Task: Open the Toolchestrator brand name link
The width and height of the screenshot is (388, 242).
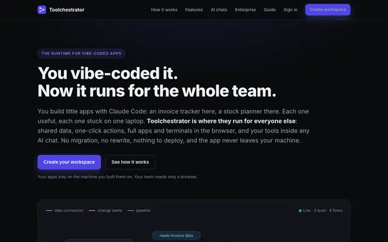Action: (x=67, y=10)
